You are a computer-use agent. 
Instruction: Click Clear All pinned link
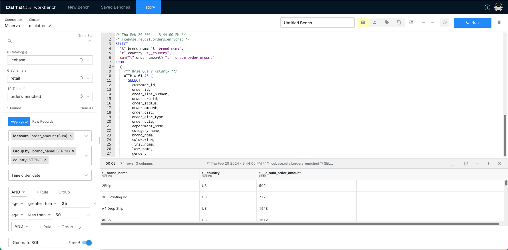point(86,108)
